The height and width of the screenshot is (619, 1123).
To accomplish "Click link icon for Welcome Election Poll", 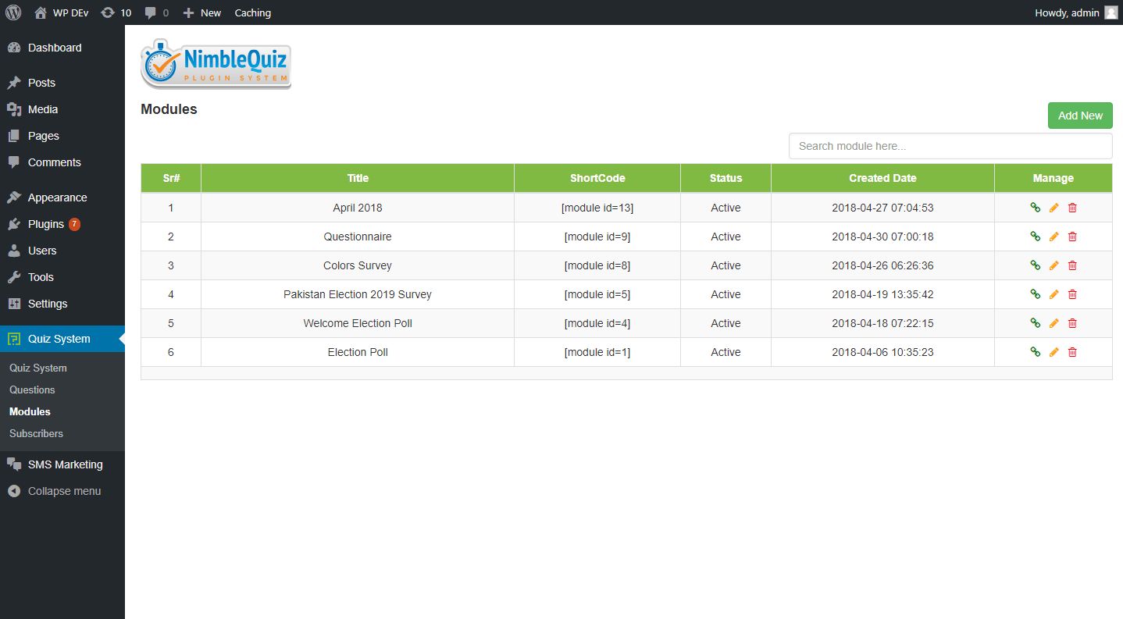I will 1035,323.
